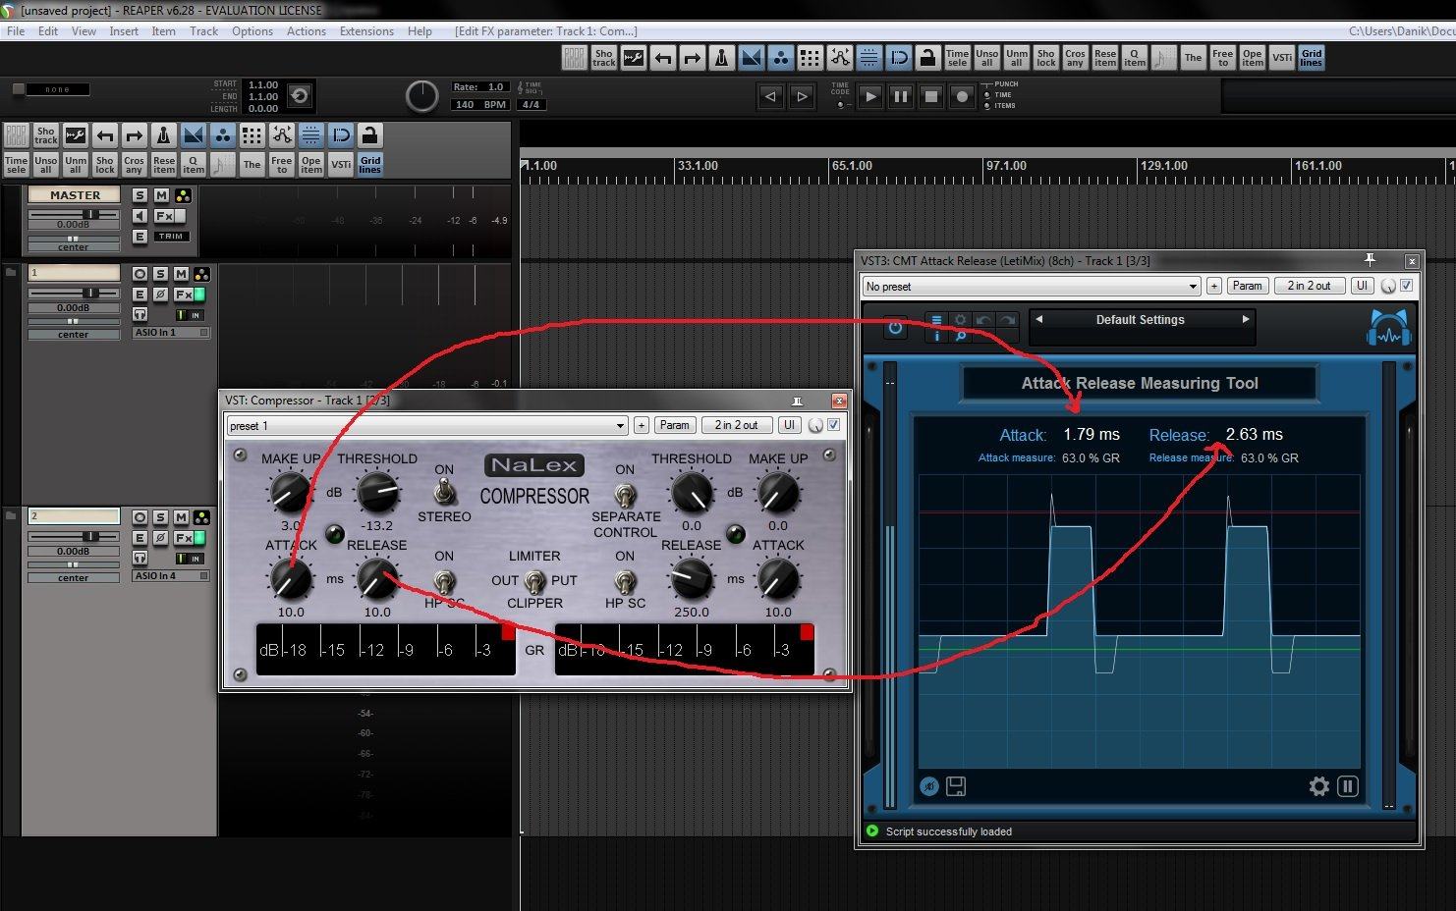Viewport: 1456px width, 911px height.
Task: Toggle the repeat loop button near the time display
Action: coord(300,96)
